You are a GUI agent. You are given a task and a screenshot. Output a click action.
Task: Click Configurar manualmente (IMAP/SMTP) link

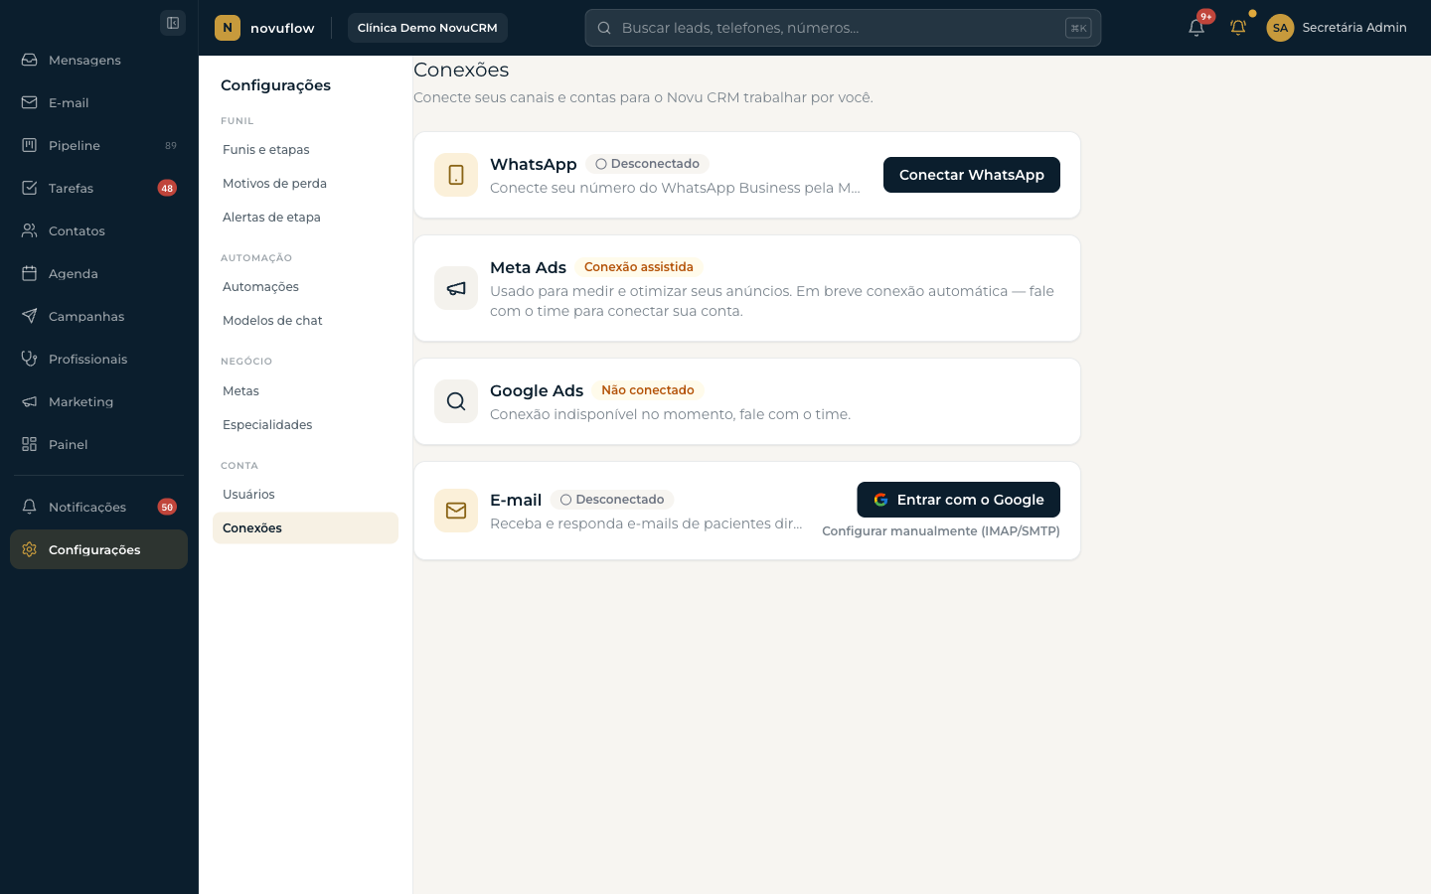point(941,531)
